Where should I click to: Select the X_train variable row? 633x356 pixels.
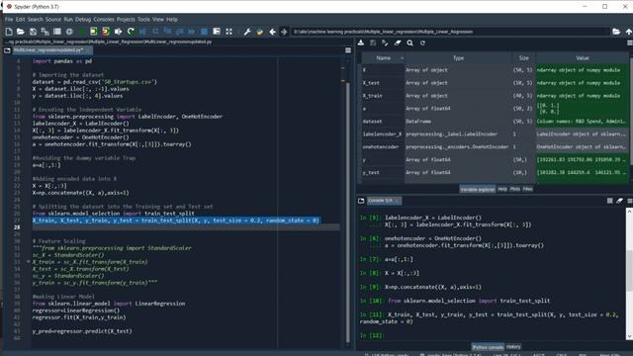pos(495,96)
